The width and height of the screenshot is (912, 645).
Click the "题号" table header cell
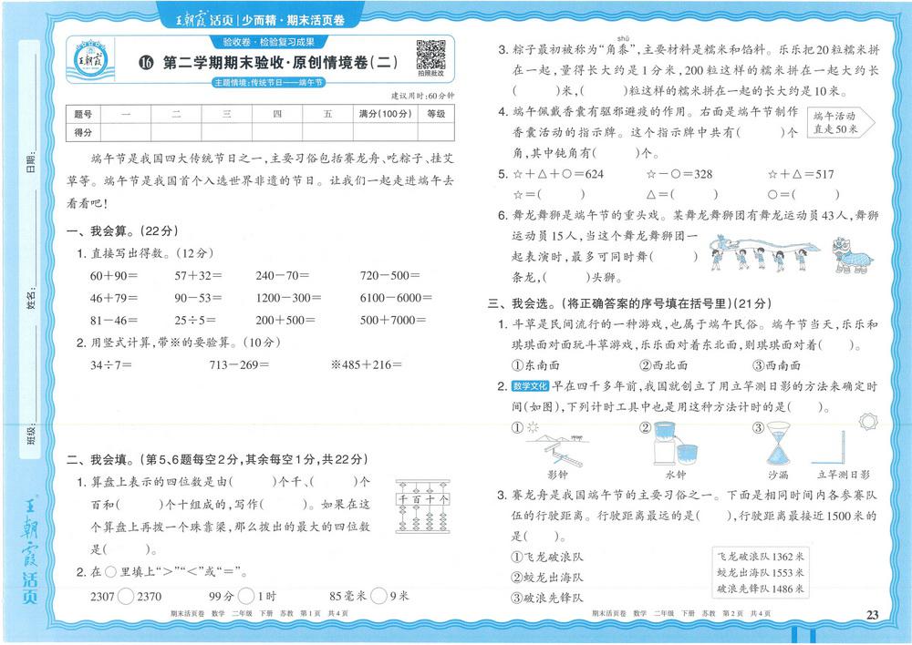tap(83, 115)
